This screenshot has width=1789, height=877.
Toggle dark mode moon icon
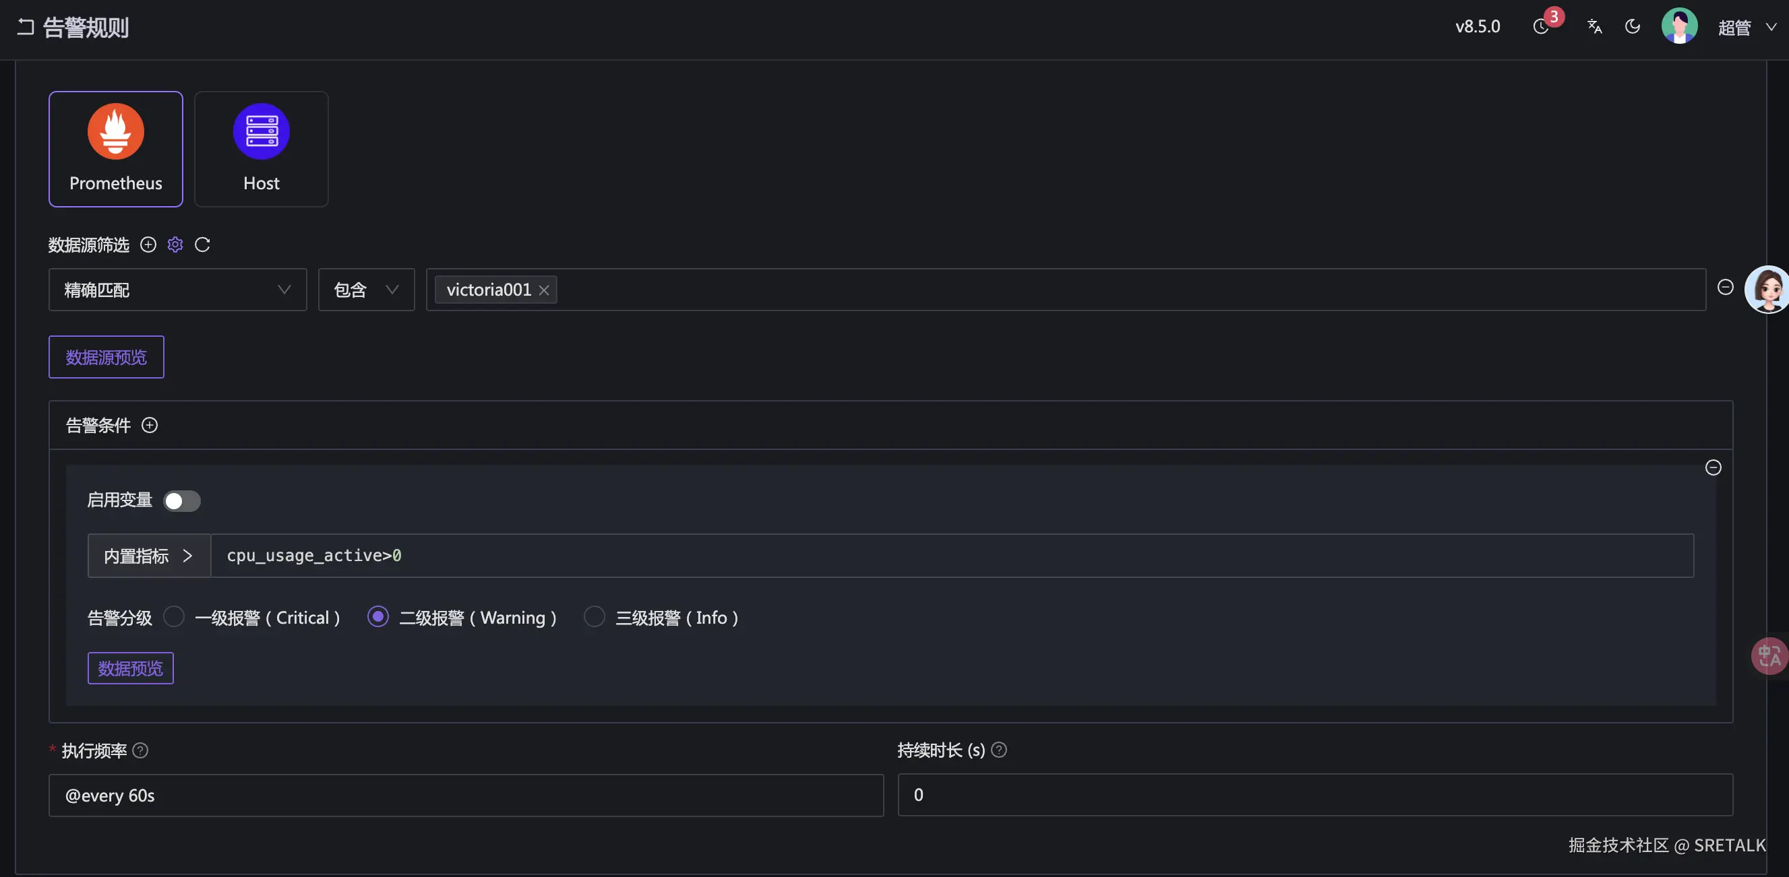1633,26
